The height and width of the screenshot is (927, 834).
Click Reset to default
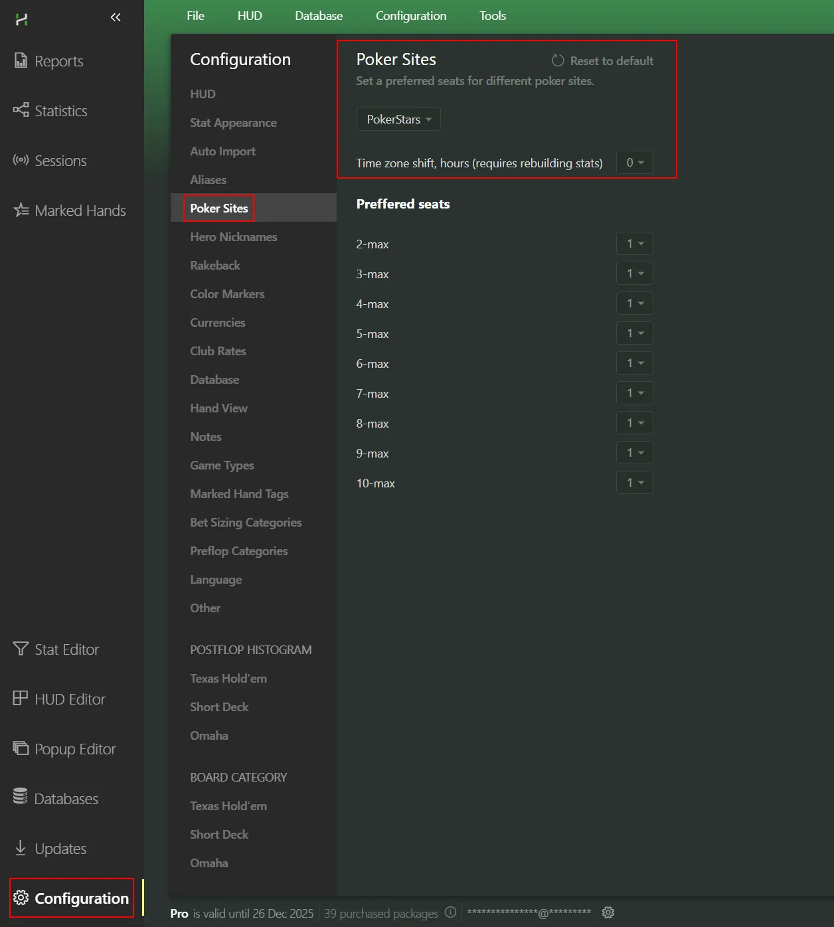[603, 61]
